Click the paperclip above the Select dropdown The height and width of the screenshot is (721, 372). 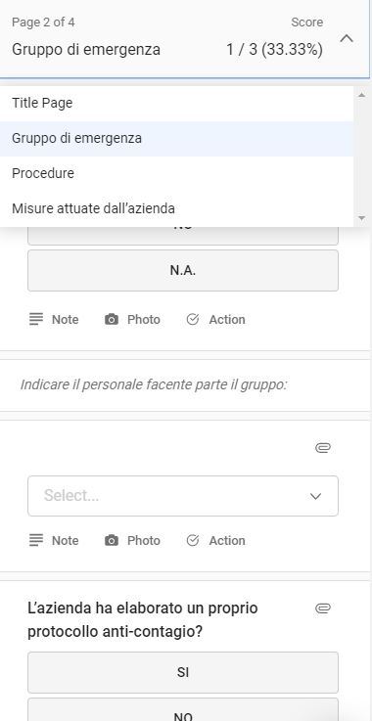point(323,448)
